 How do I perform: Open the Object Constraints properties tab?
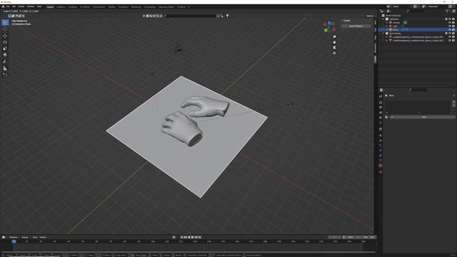point(381,156)
